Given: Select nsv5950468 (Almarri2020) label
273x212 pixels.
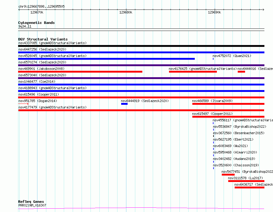Looking at the screenshot, I should click(x=235, y=152).
